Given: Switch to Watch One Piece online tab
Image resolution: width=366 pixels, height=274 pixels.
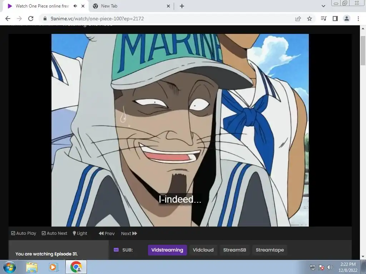Looking at the screenshot, I should point(42,6).
